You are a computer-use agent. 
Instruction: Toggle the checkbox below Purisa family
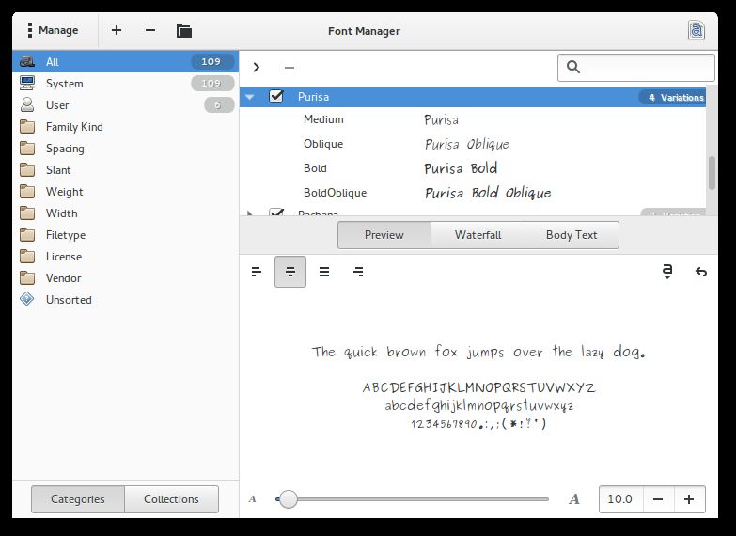coord(276,214)
